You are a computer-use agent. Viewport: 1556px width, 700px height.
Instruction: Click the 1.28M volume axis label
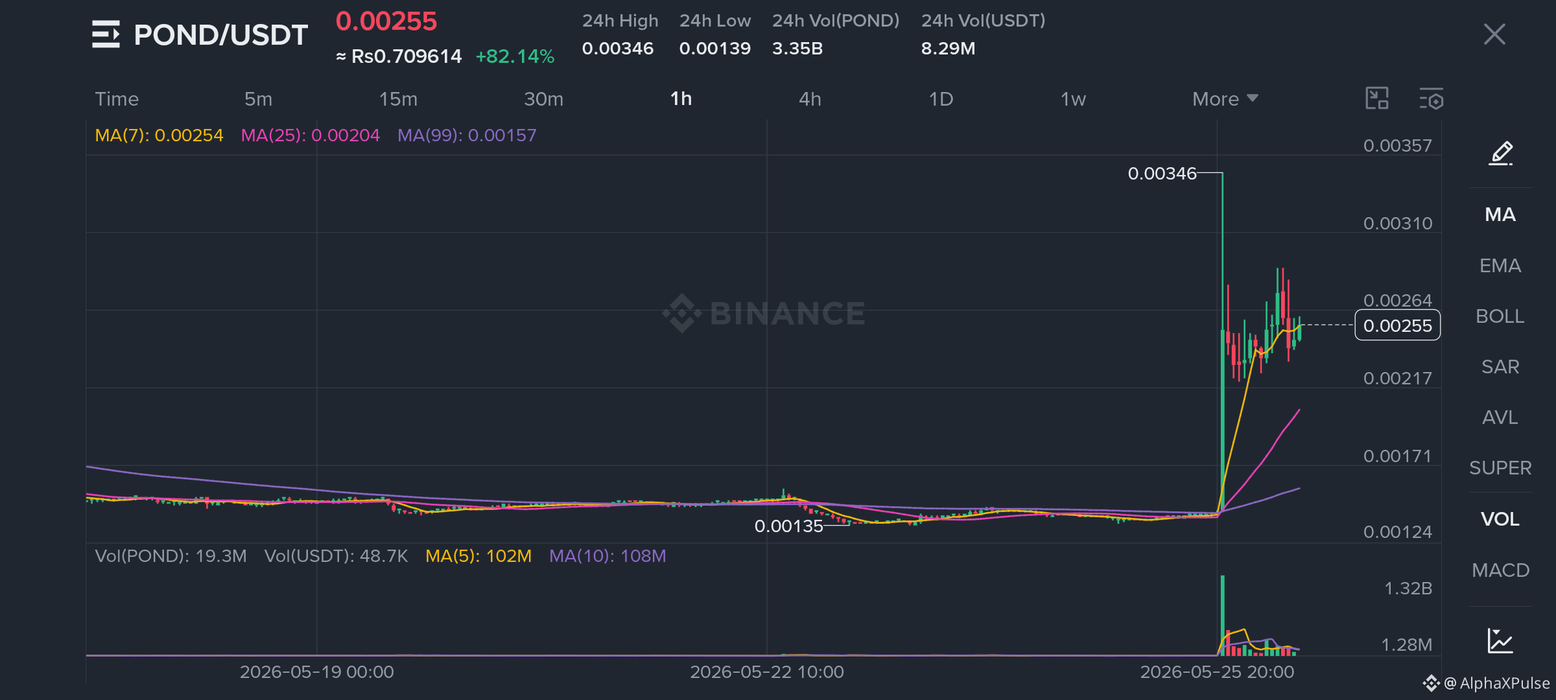[x=1406, y=645]
